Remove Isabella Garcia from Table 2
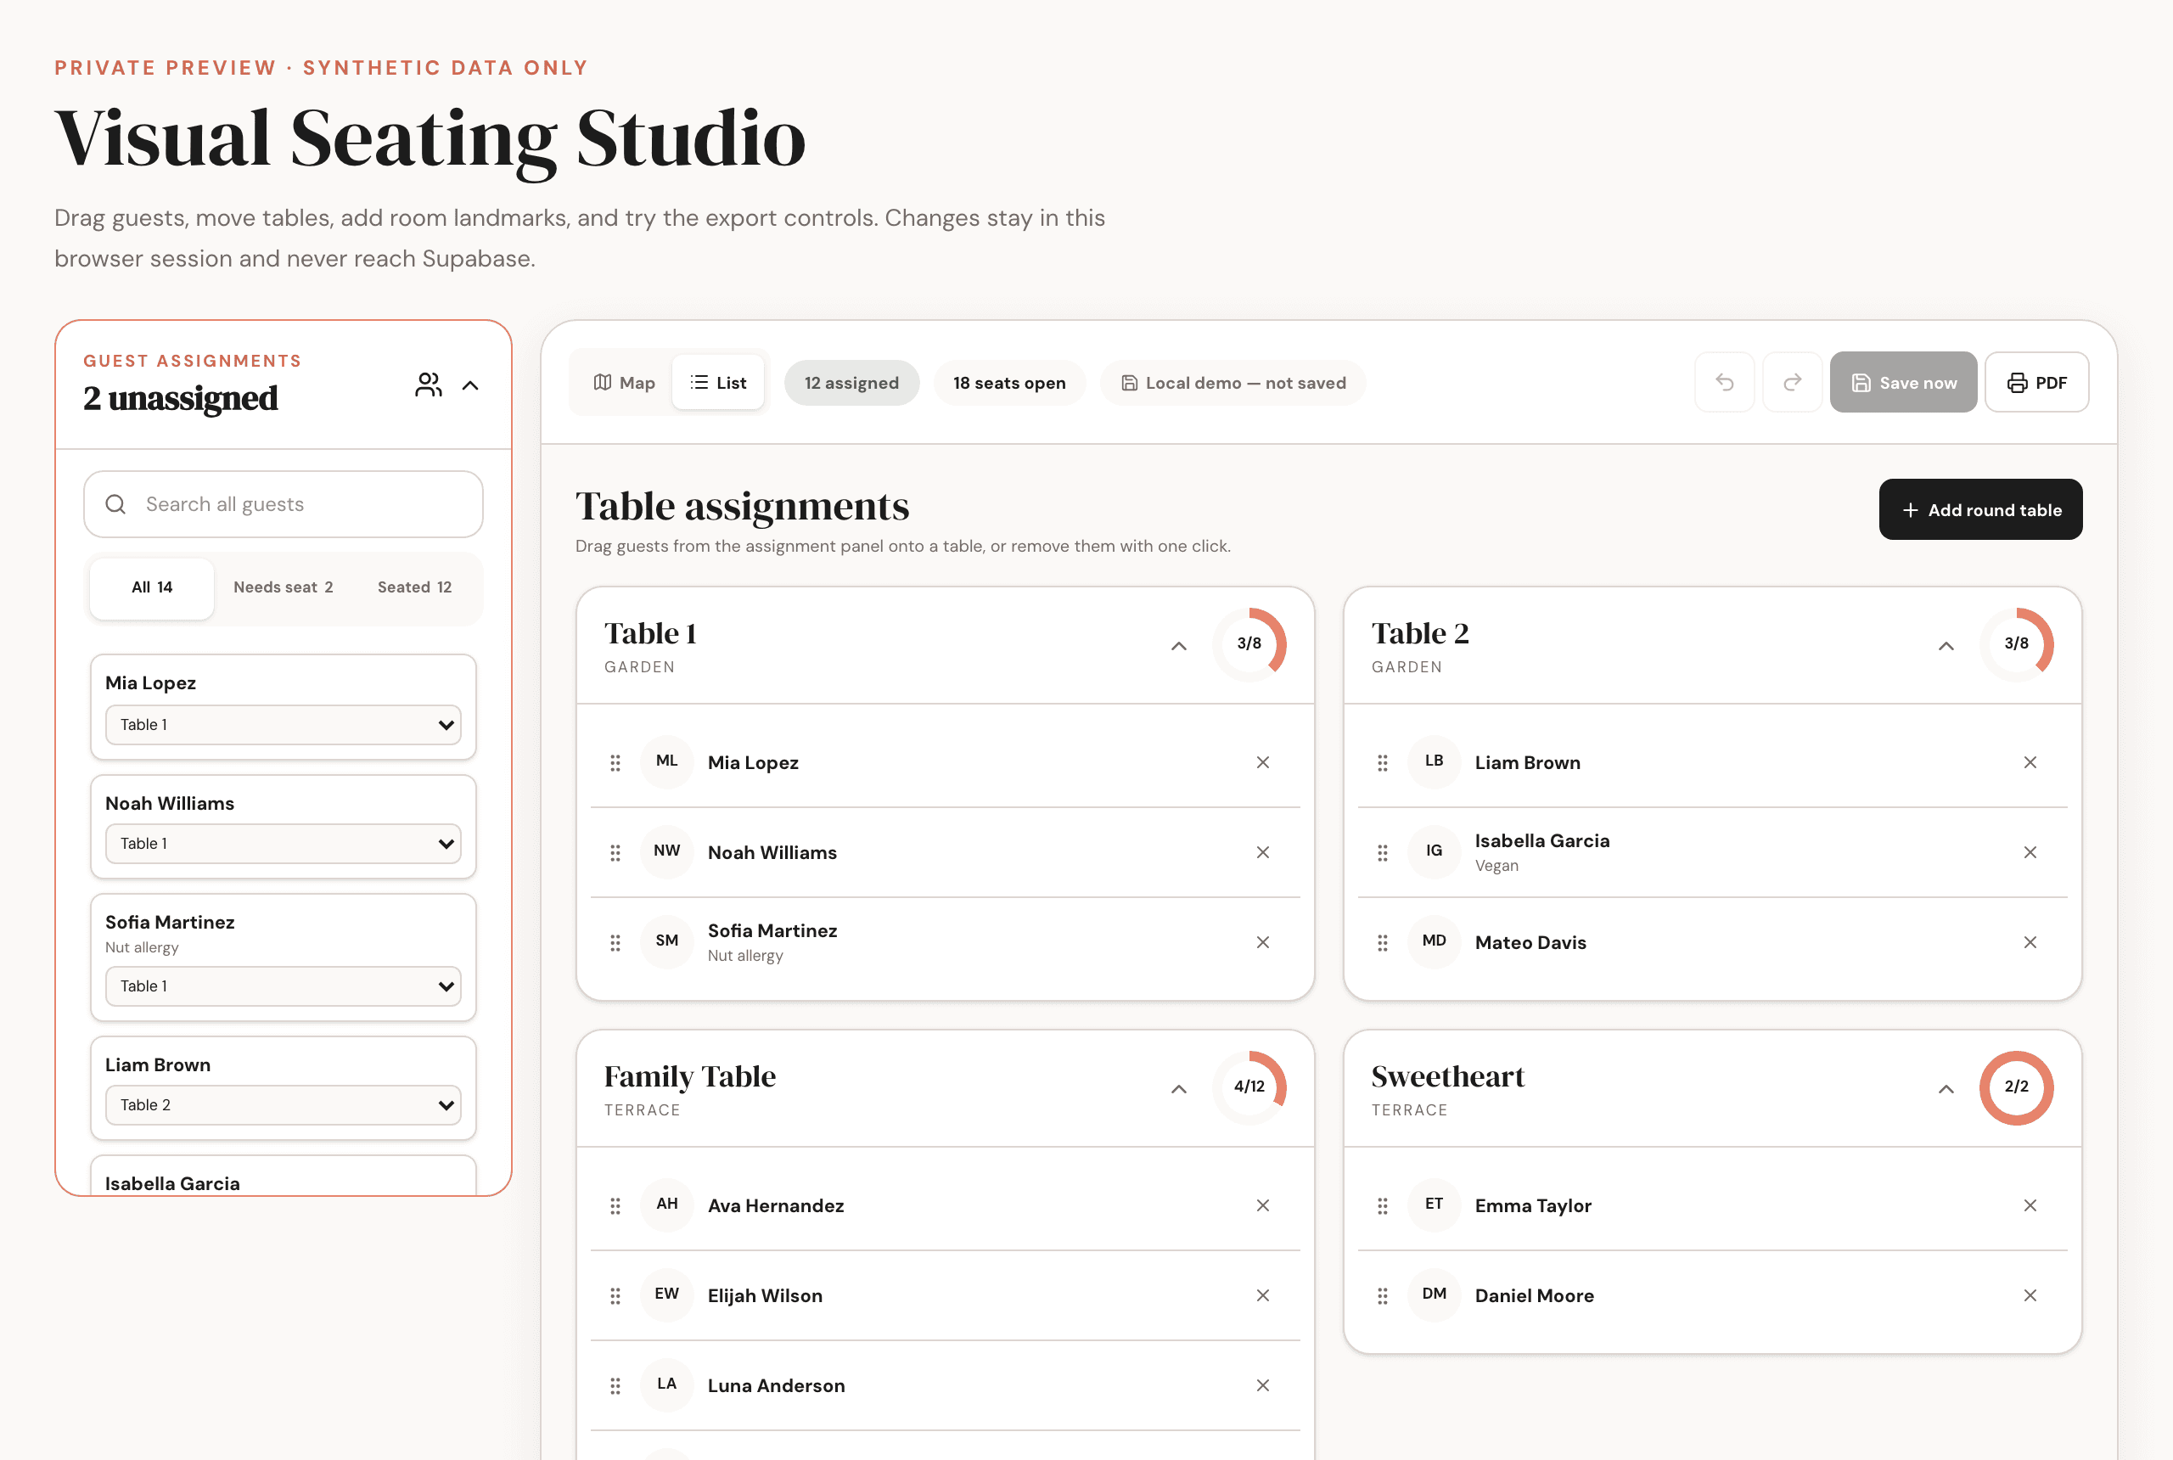Screen dimensions: 2173x1460 [x=2030, y=852]
